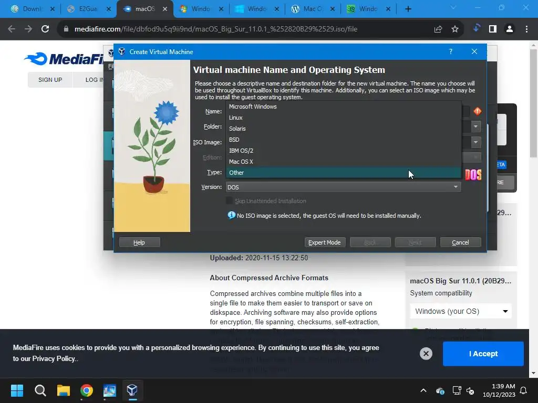Open Windows taskbar search
This screenshot has width=538, height=403.
(x=40, y=390)
